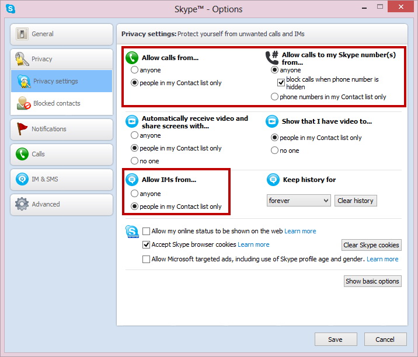Click the Clear Skype cookies button
418x357 pixels.
click(x=371, y=245)
